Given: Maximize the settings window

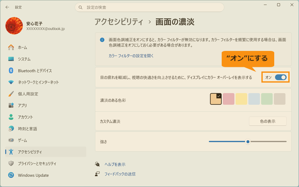Looking at the screenshot, I should [278, 5].
